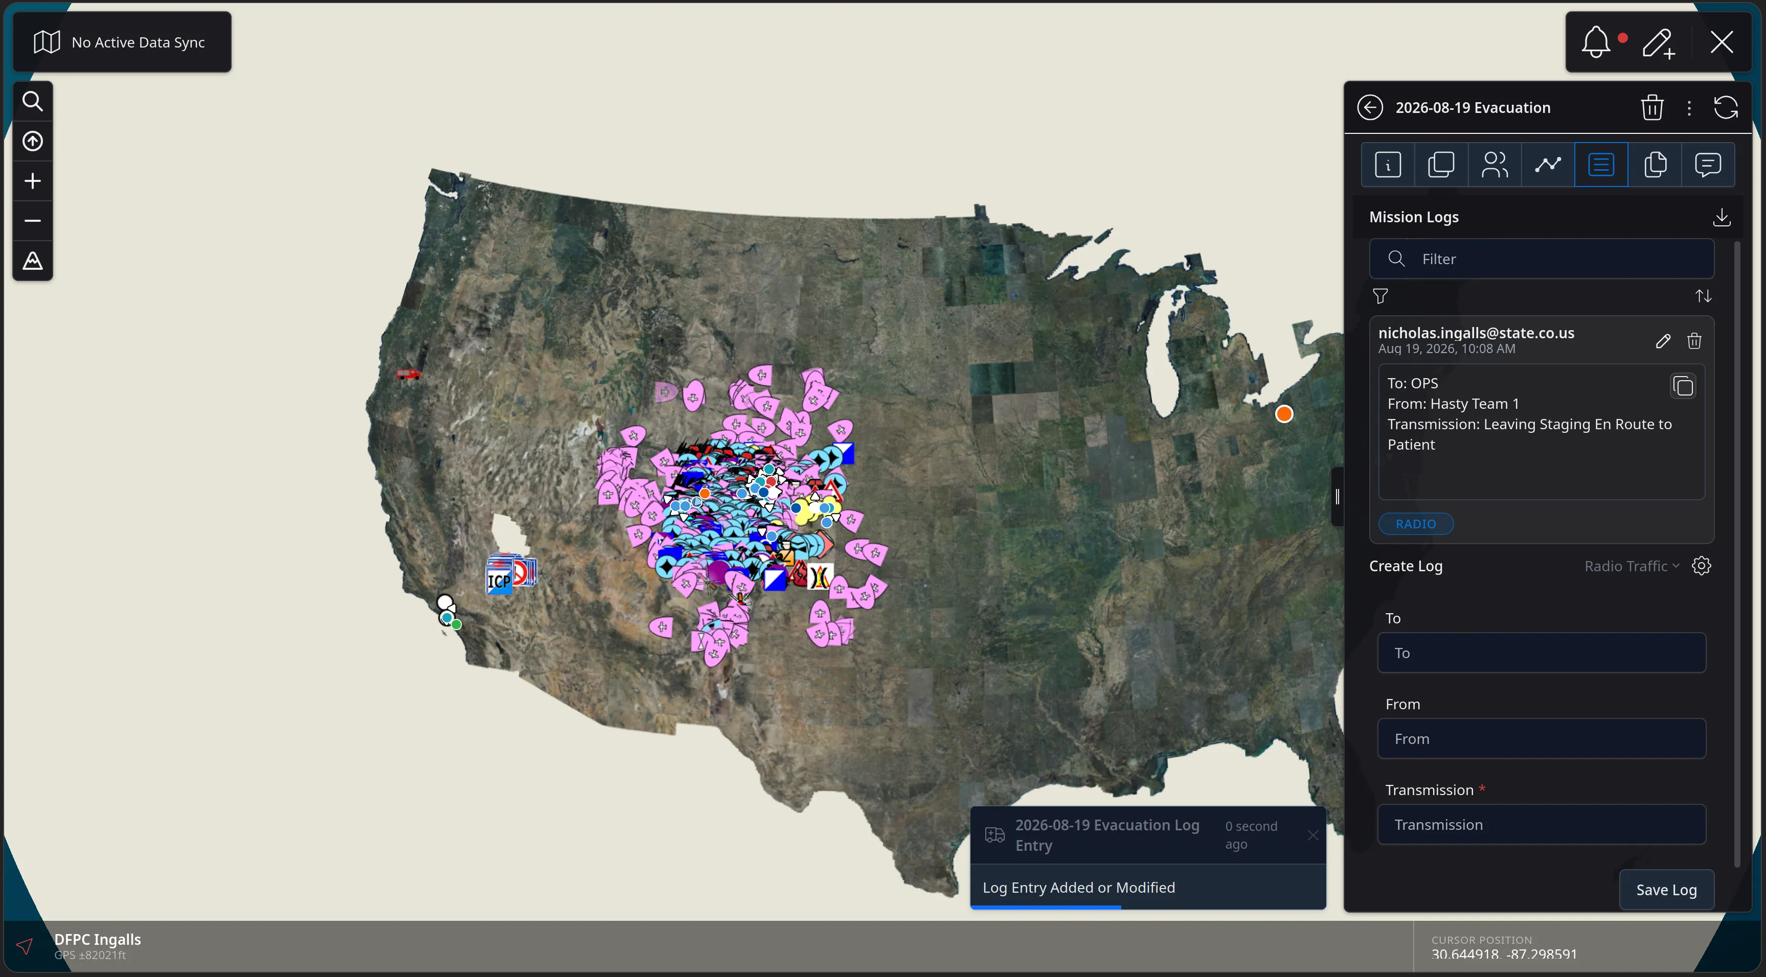Copy the Hasty Team 1 log text
This screenshot has height=977, width=1766.
[x=1683, y=386]
